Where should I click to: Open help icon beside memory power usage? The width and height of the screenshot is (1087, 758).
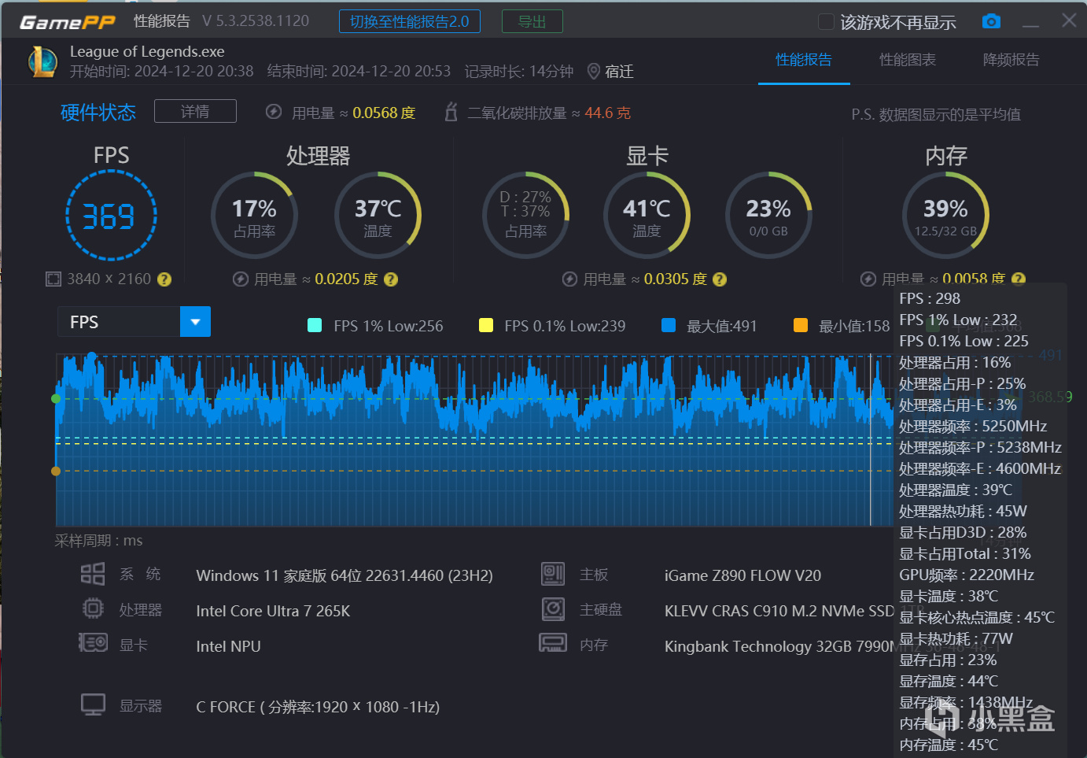(x=1019, y=279)
